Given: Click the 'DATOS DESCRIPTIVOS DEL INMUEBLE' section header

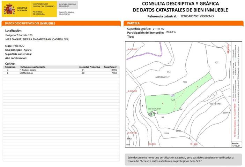Looking at the screenshot, I should (61, 23).
